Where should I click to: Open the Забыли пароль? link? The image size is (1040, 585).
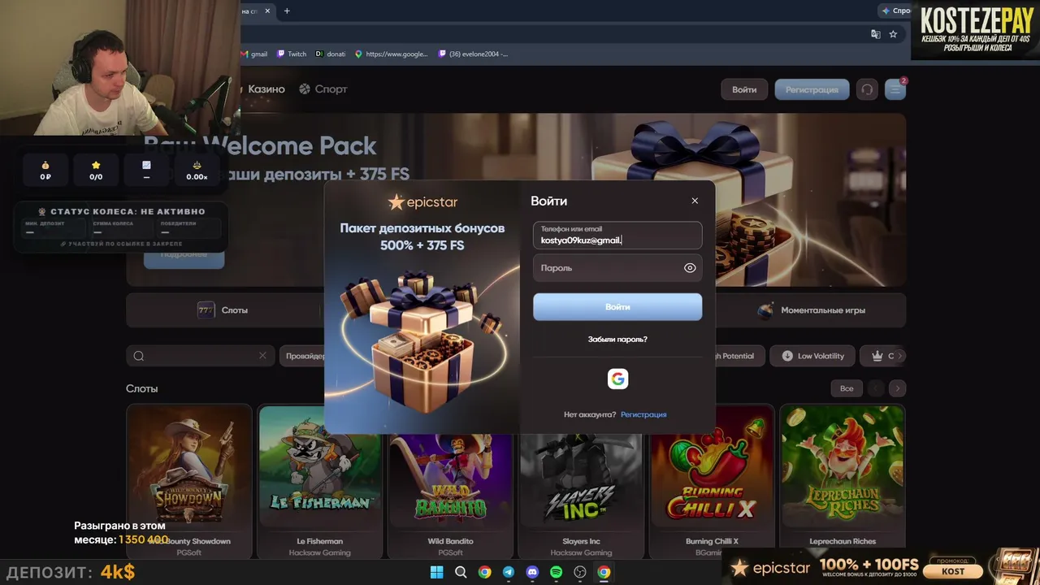pos(617,339)
